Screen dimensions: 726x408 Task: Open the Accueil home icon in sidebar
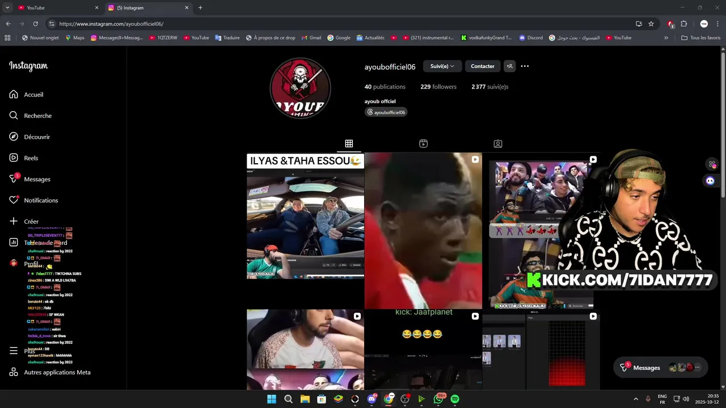[x=14, y=95]
